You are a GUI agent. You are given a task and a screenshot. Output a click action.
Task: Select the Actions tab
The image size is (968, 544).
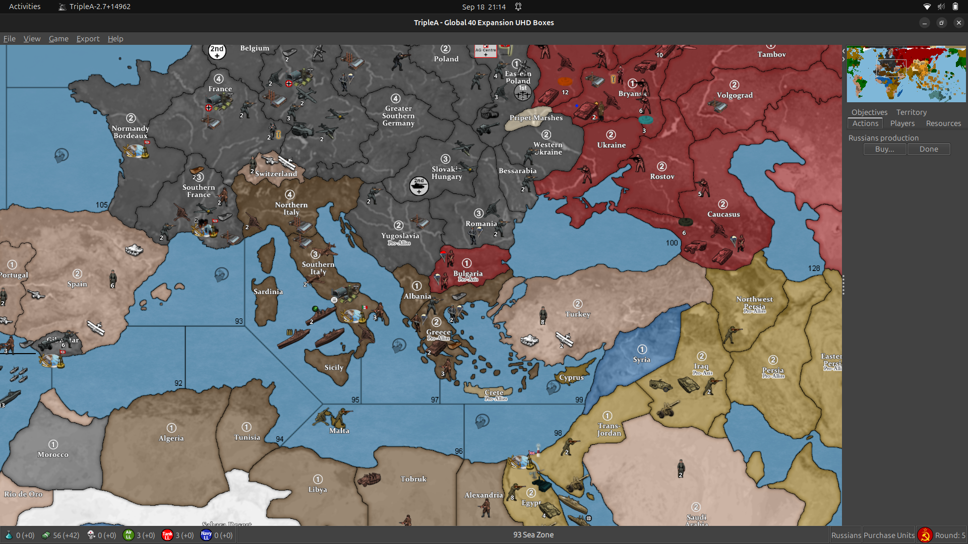[865, 123]
